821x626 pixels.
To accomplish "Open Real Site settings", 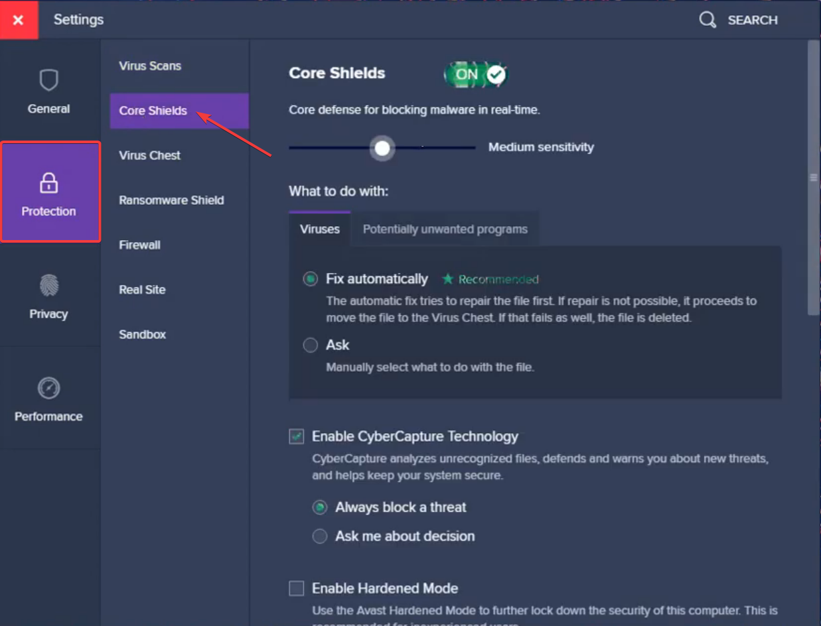I will (179, 290).
